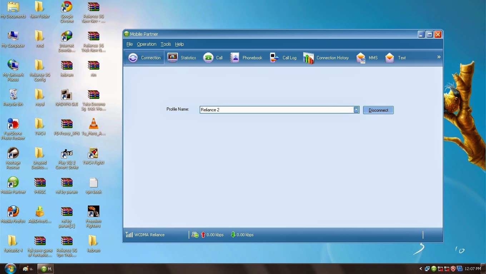Select the 'New Folder' desktop folder
Viewport: 486px width, 274px height.
[x=40, y=10]
